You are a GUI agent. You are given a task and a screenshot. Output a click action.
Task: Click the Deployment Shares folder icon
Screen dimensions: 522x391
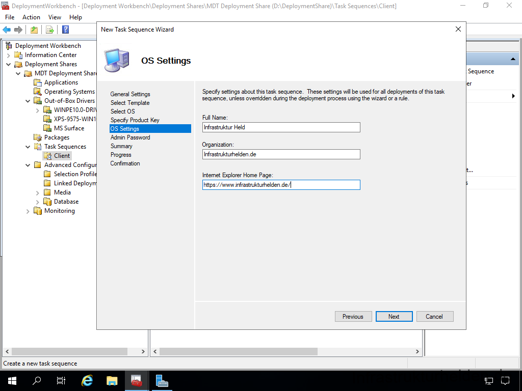19,64
